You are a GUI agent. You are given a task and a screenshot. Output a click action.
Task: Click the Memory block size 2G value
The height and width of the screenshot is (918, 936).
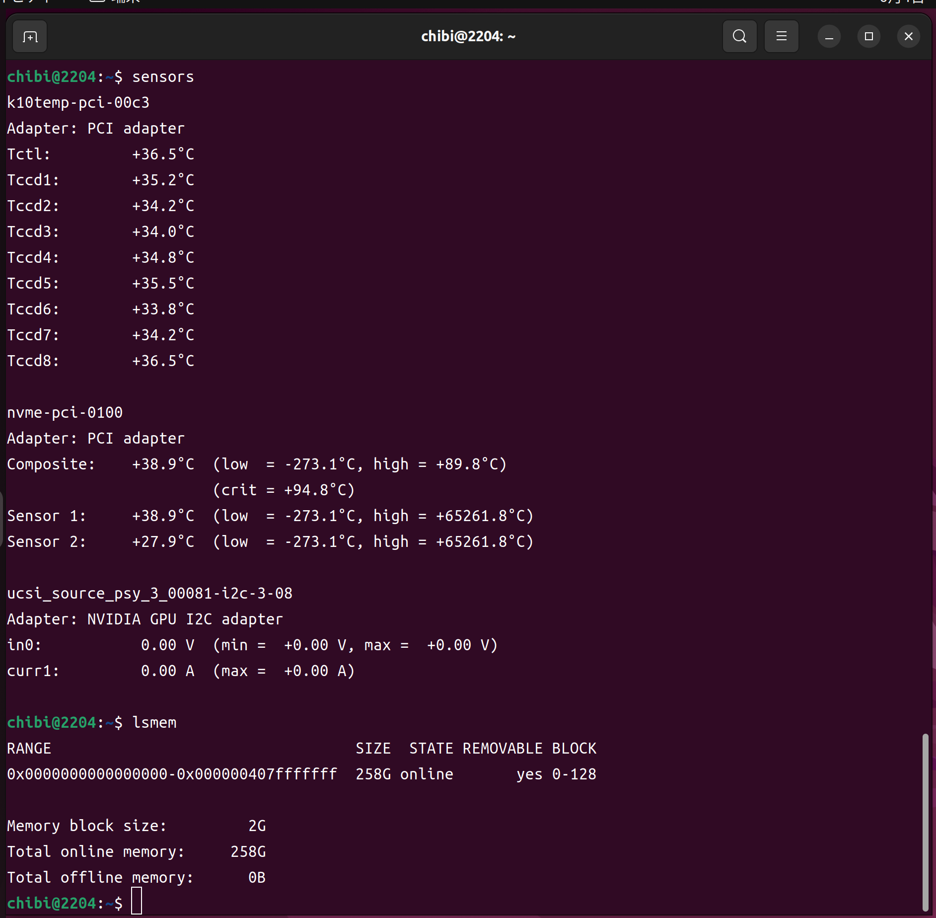click(257, 826)
